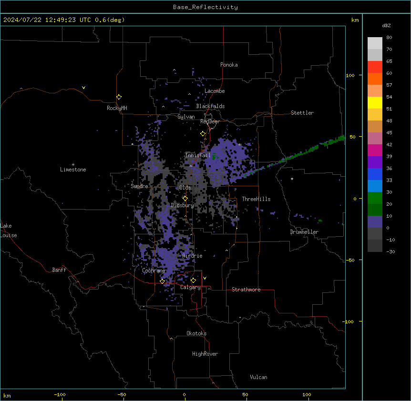This screenshot has height=401, width=411.
Task: Click the km unit label at bottom left
Action: [x=7, y=395]
